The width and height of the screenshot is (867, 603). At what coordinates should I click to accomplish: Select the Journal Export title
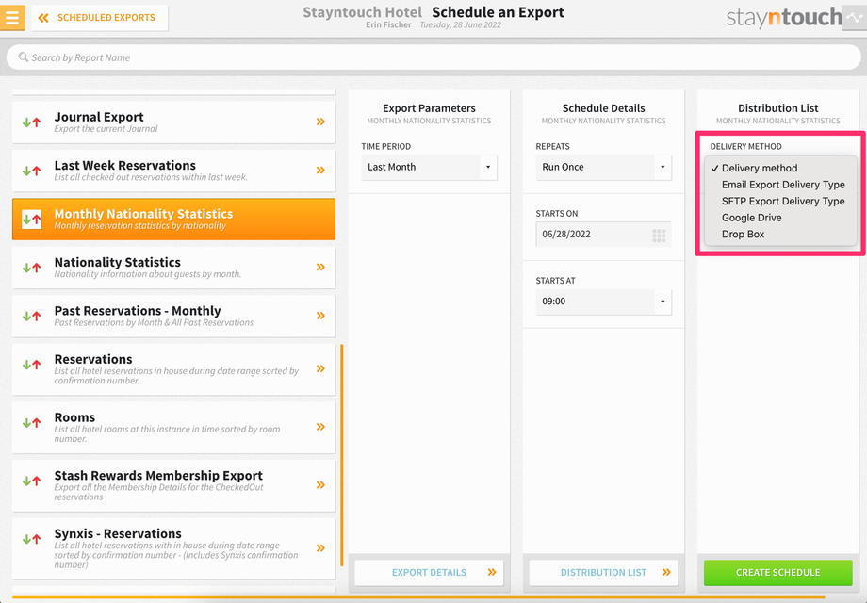click(x=99, y=117)
